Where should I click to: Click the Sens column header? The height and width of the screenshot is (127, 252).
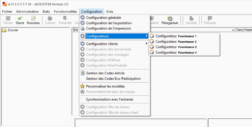[240, 30]
